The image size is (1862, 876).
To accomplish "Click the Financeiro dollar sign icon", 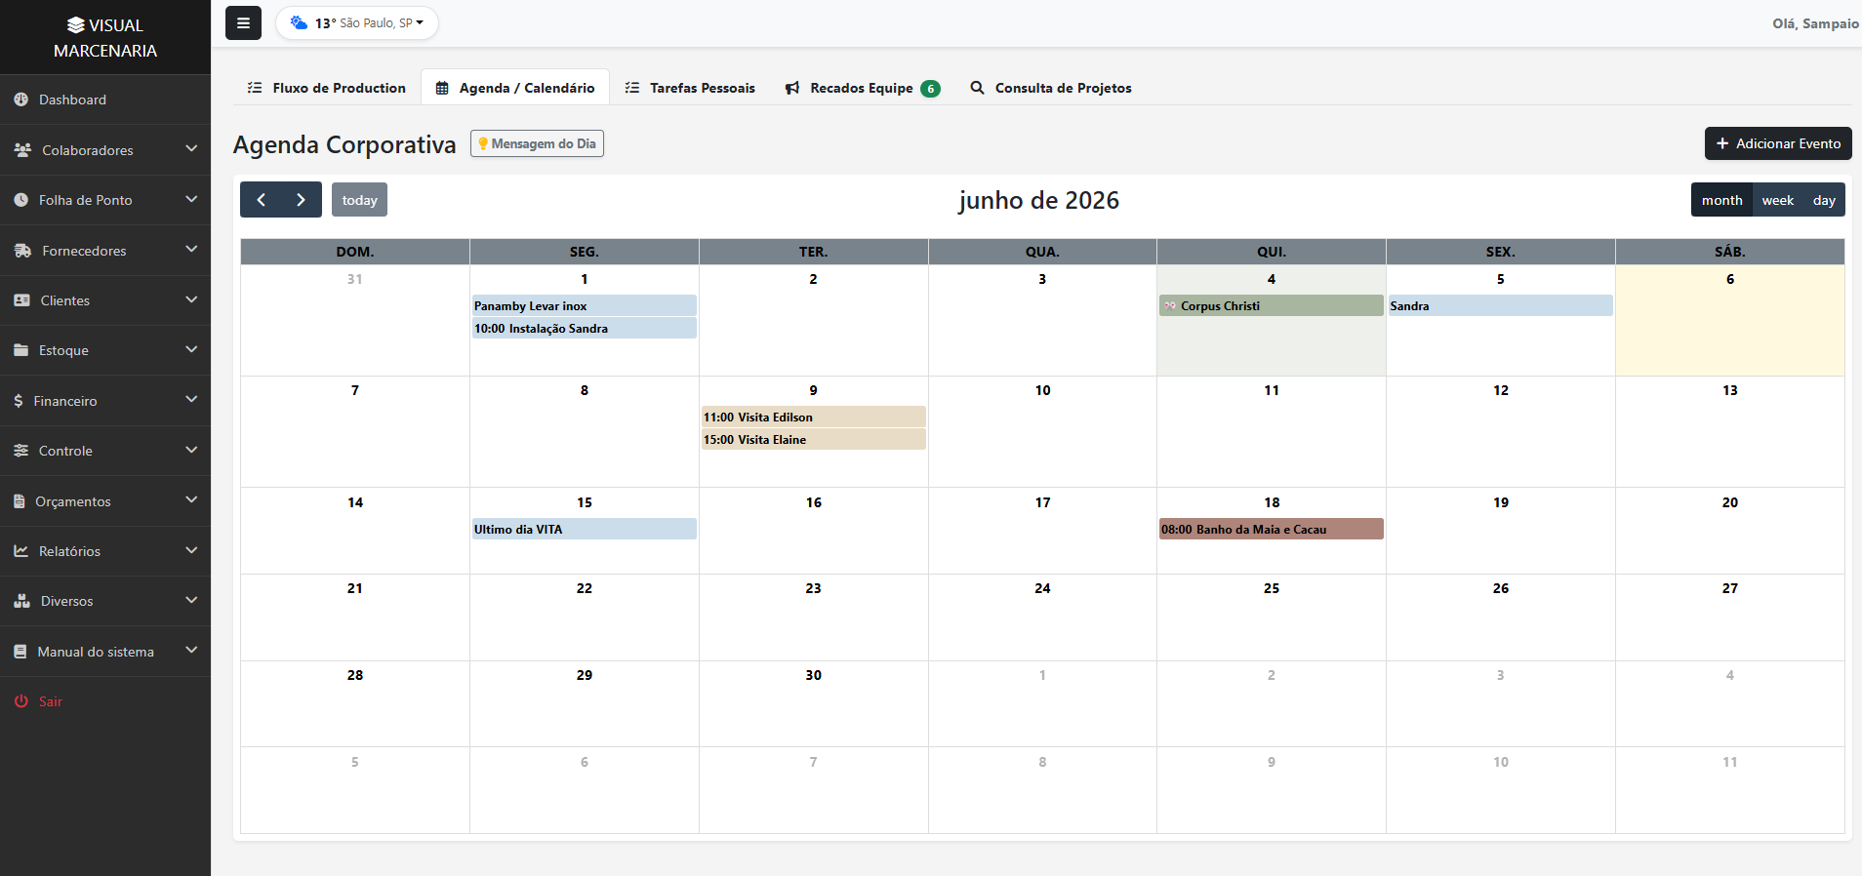I will [x=19, y=401].
